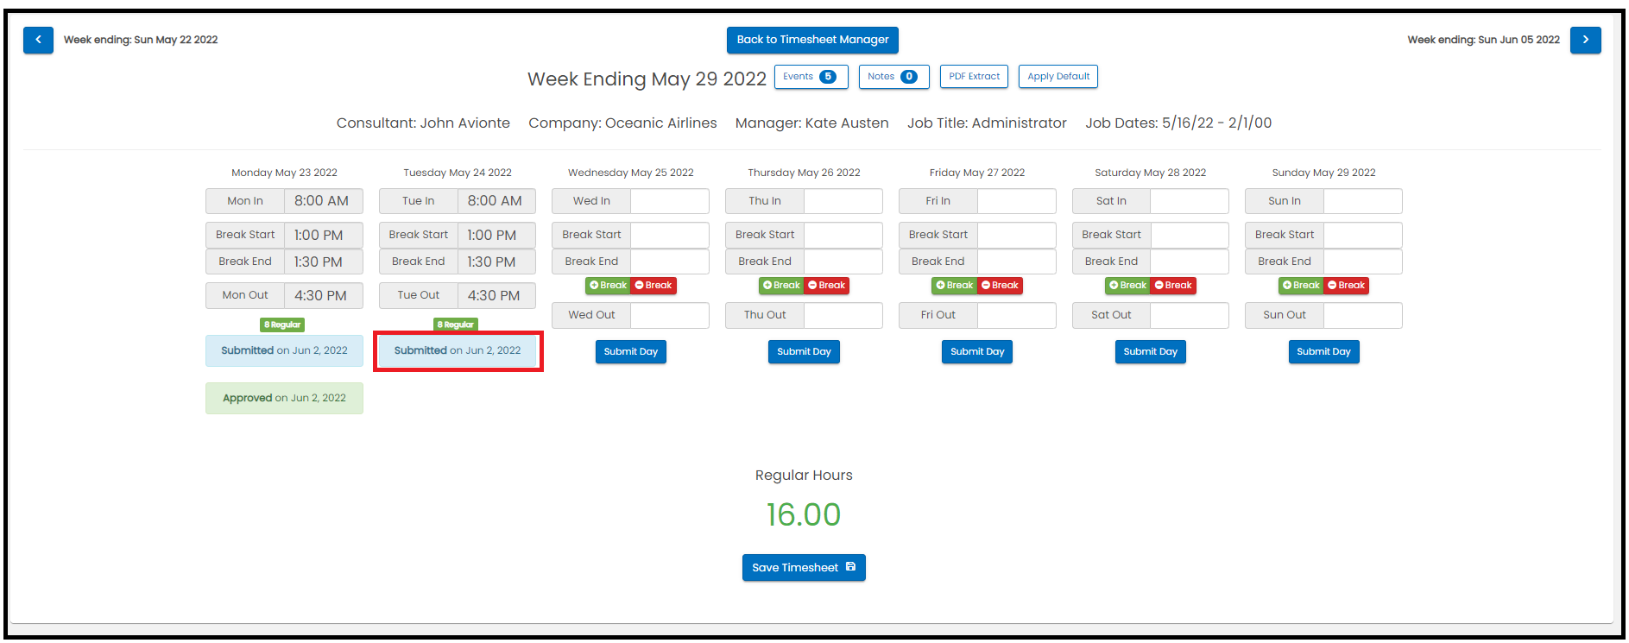Click the Thu In time field
The height and width of the screenshot is (643, 1629).
[x=843, y=201]
